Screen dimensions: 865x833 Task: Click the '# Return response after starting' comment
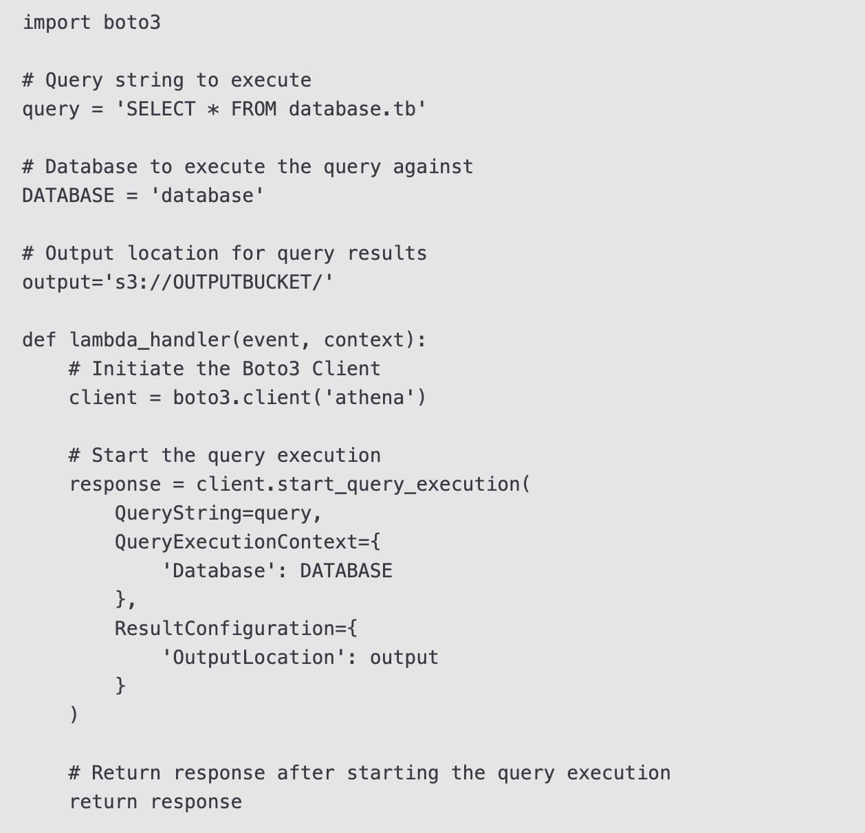369,773
